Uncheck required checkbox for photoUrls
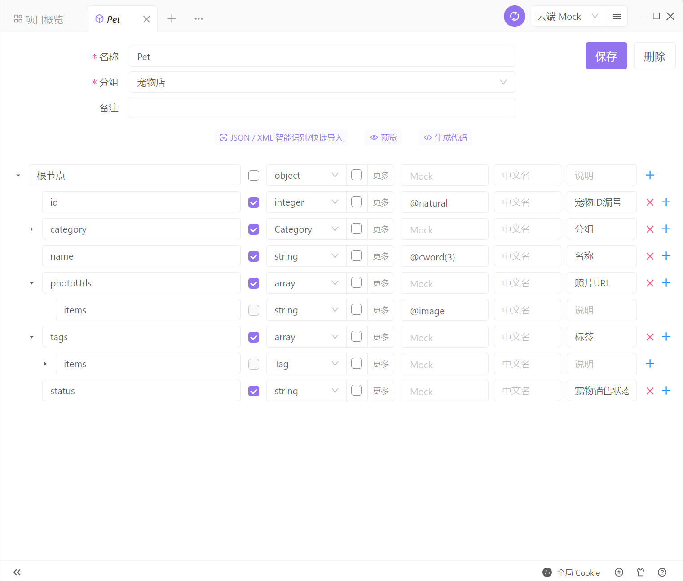Image resolution: width=683 pixels, height=581 pixels. (254, 283)
